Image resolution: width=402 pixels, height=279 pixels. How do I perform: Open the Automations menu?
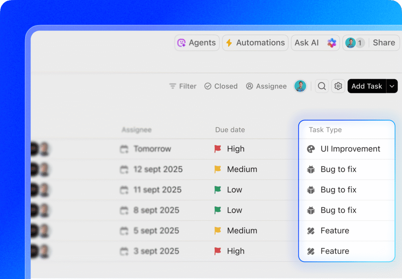[255, 43]
